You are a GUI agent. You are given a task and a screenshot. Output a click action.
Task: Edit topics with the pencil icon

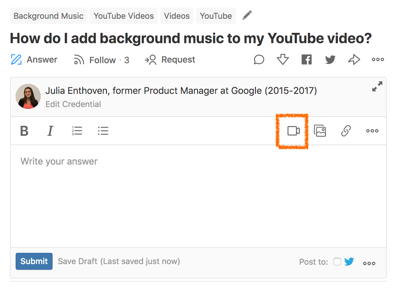tap(247, 15)
